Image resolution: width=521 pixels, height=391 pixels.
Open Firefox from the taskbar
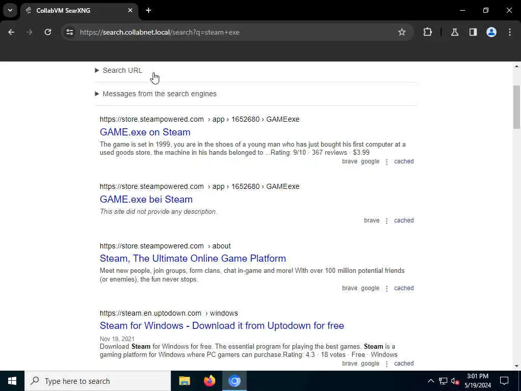tap(209, 381)
